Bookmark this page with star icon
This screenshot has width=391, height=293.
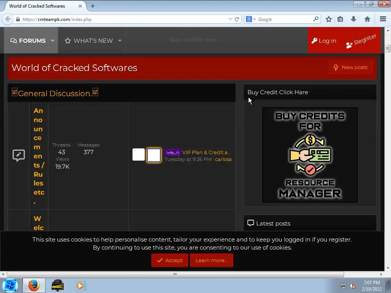point(329,19)
